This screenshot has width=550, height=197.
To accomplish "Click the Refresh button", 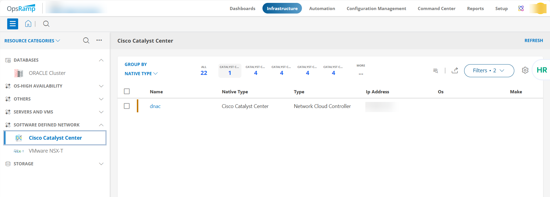I will pyautogui.click(x=534, y=41).
